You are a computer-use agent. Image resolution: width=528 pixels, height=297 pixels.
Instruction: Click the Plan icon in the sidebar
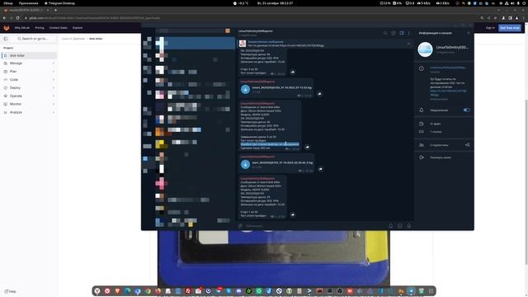tap(6, 72)
